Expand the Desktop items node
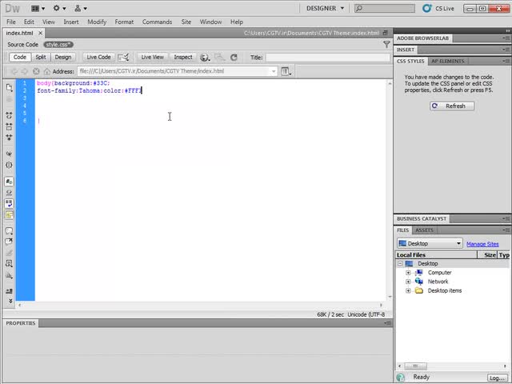The width and height of the screenshot is (512, 384). (x=408, y=290)
